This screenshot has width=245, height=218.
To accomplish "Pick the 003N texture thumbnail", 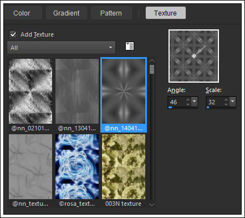I will [x=124, y=166].
